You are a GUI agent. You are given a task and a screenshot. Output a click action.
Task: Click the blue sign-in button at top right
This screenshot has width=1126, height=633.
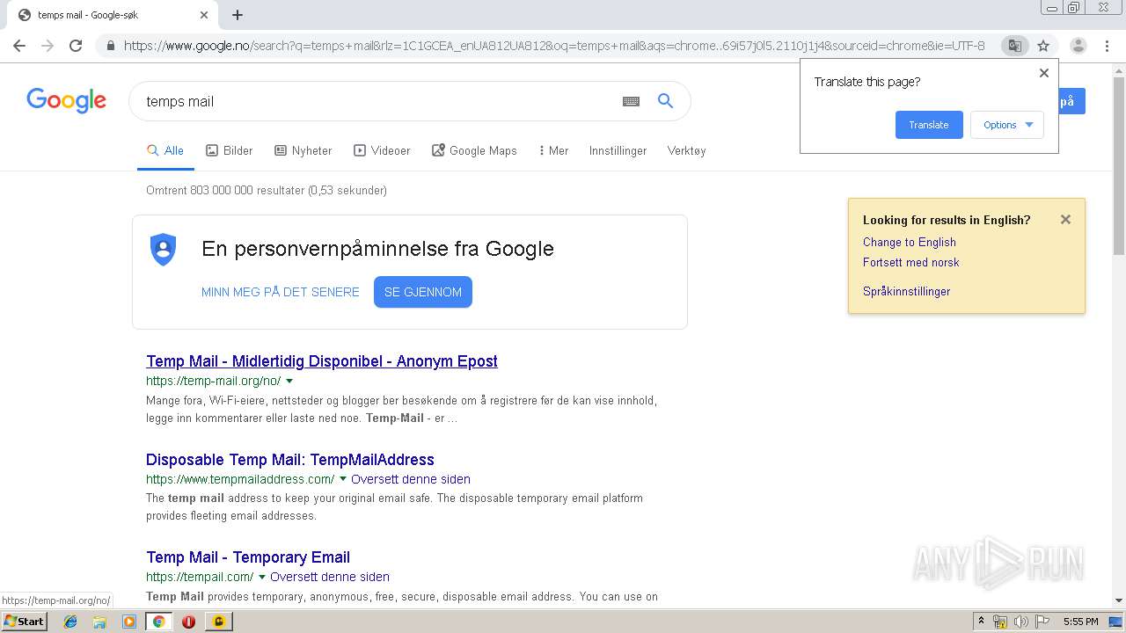click(x=1071, y=101)
